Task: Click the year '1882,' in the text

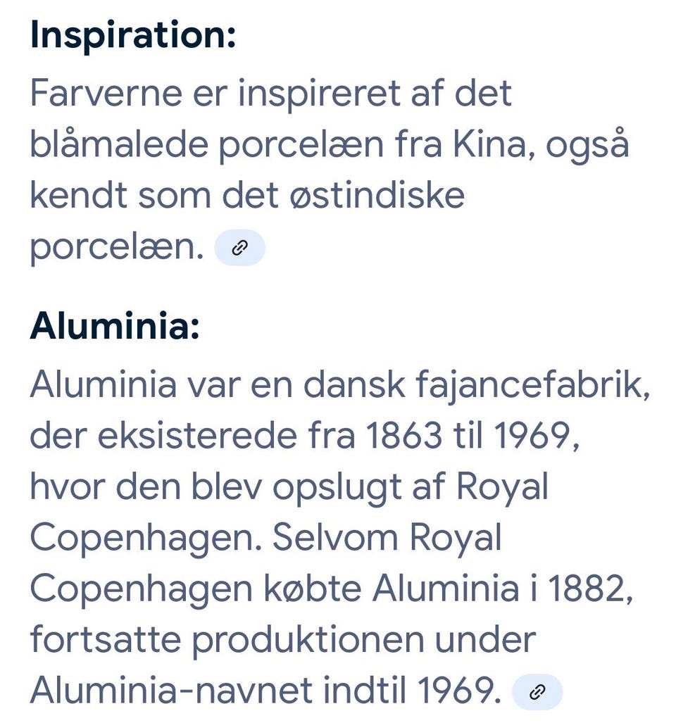Action: tap(591, 589)
